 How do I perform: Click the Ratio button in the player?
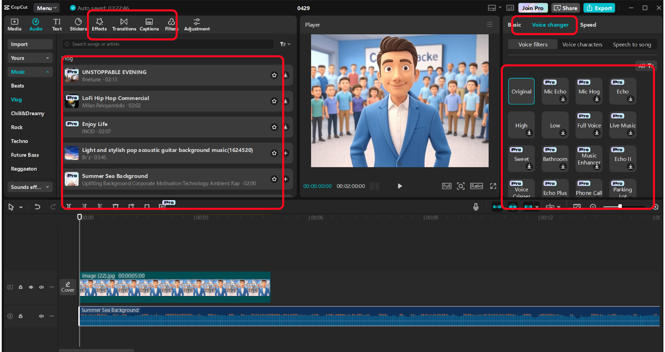tap(476, 186)
